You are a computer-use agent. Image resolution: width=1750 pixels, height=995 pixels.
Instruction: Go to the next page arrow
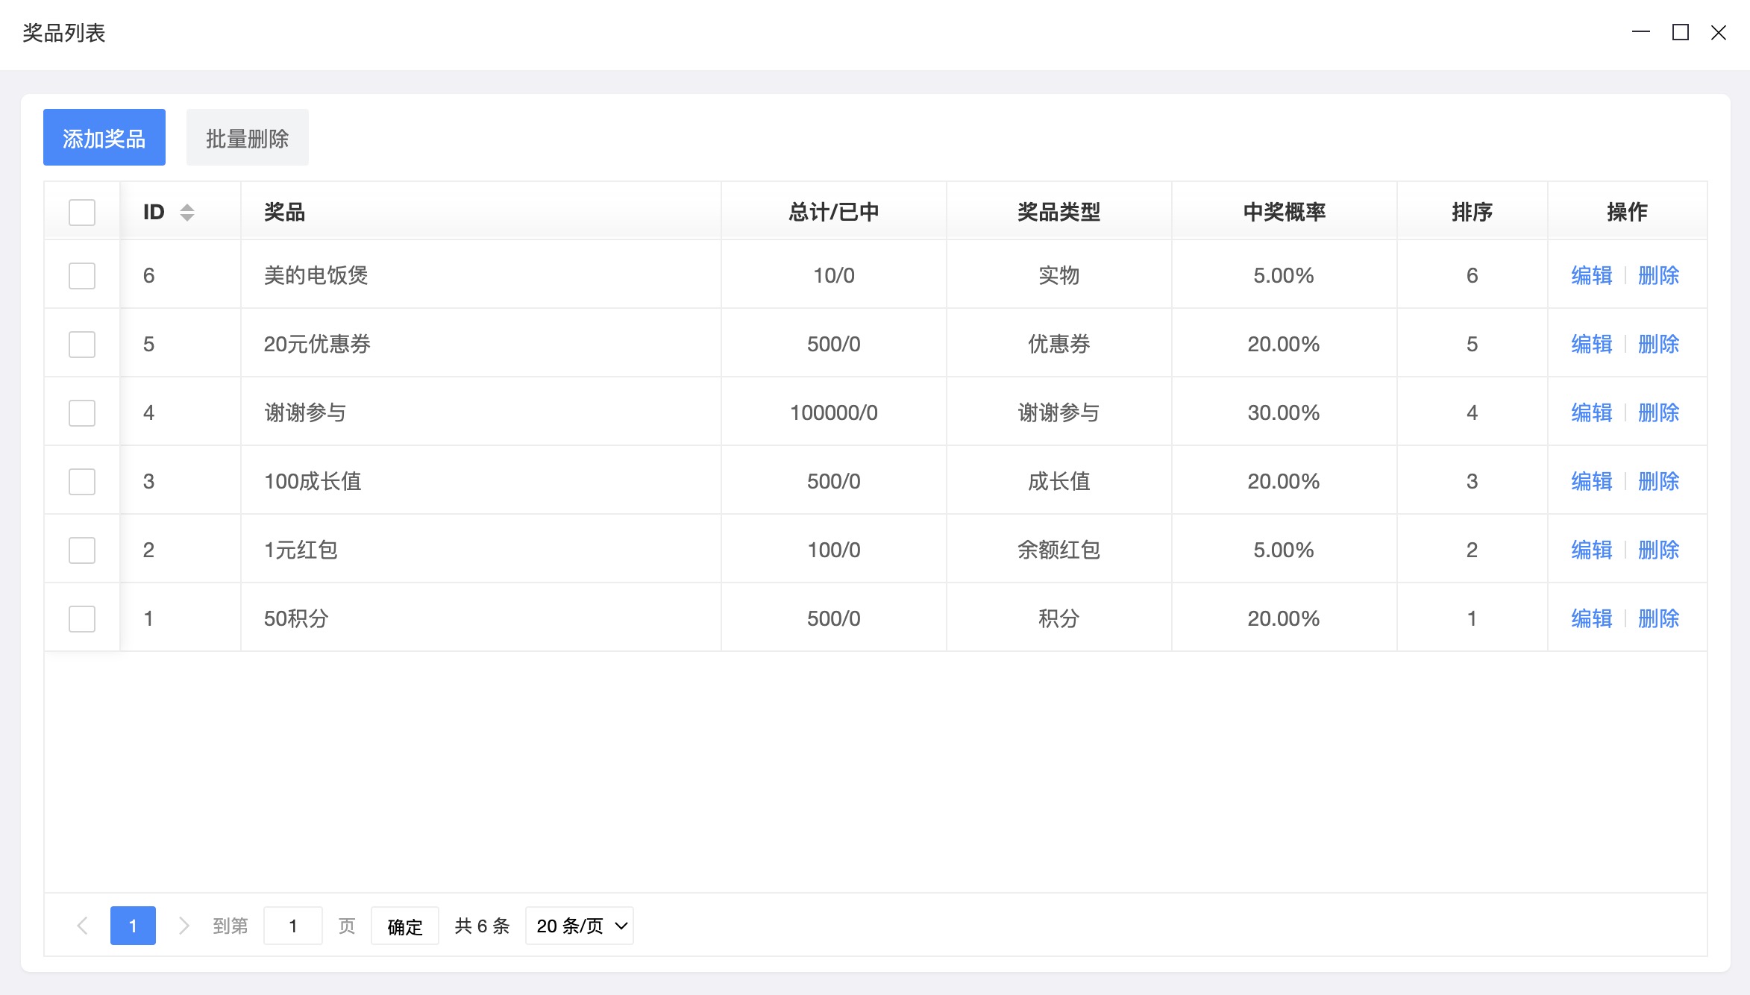[x=184, y=926]
